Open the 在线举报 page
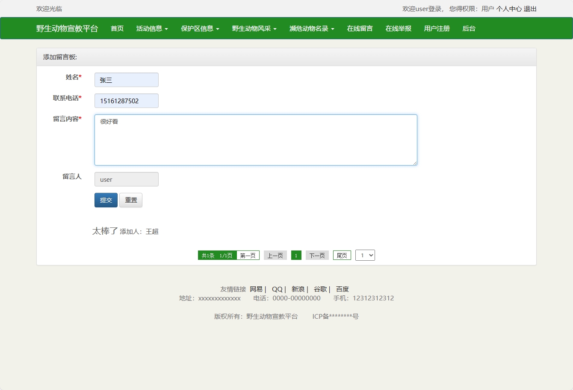The image size is (573, 390). click(x=398, y=28)
